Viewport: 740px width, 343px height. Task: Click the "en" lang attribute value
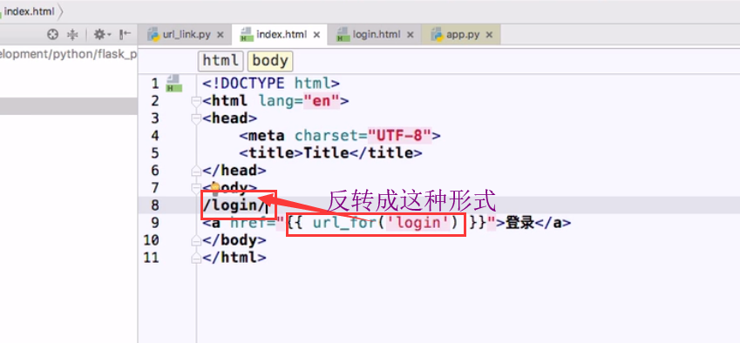click(322, 101)
